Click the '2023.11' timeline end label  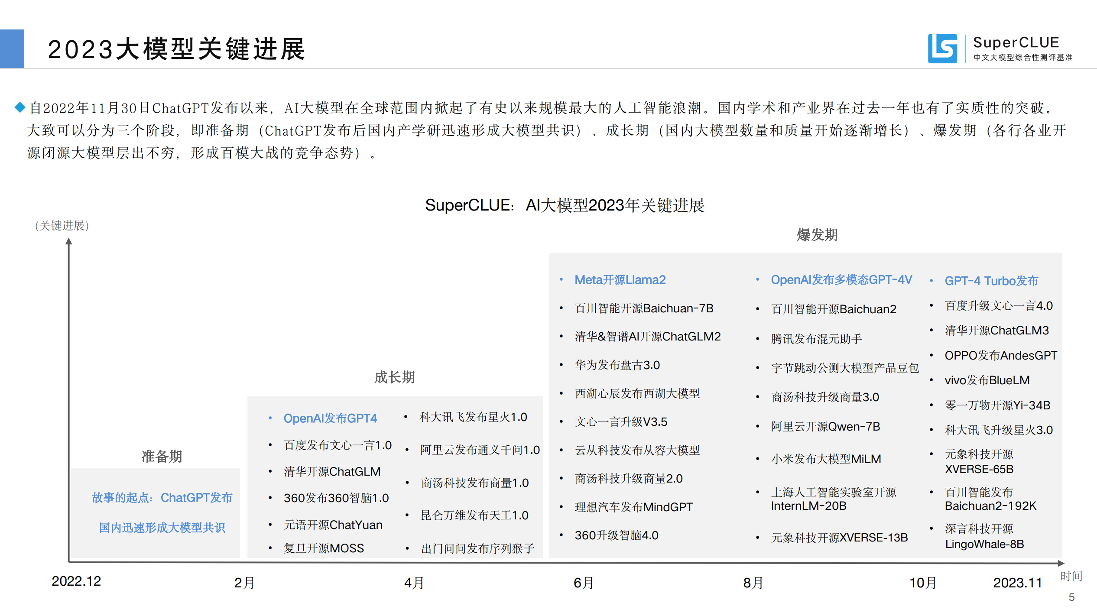(x=1017, y=583)
